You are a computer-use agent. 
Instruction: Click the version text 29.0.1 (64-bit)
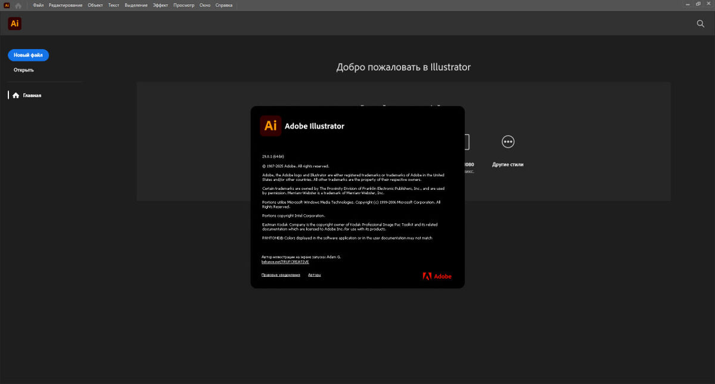274,156
